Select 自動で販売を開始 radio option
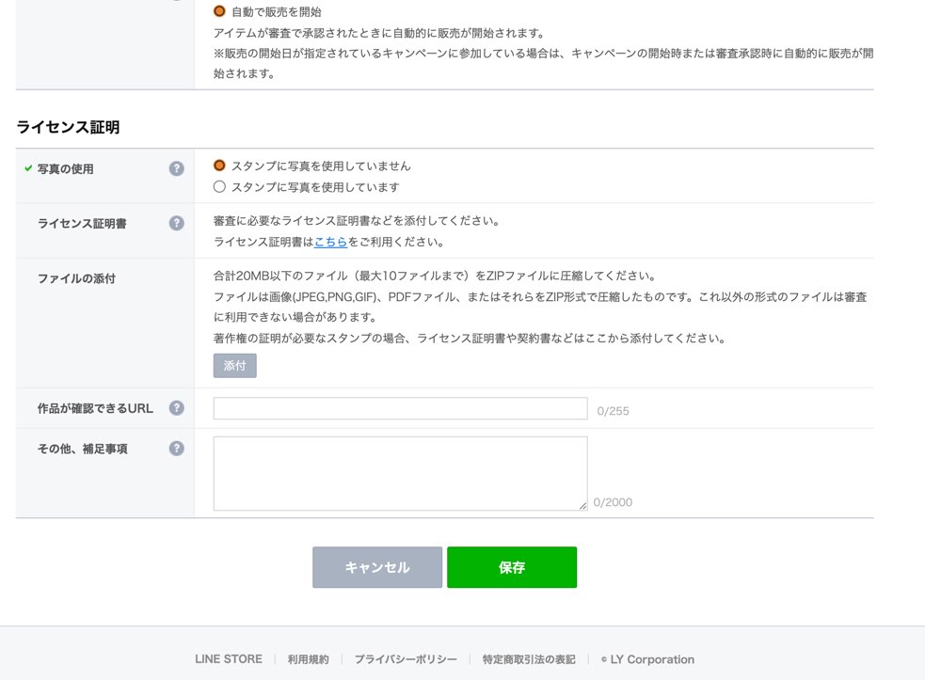This screenshot has height=680, width=925. coord(219,11)
